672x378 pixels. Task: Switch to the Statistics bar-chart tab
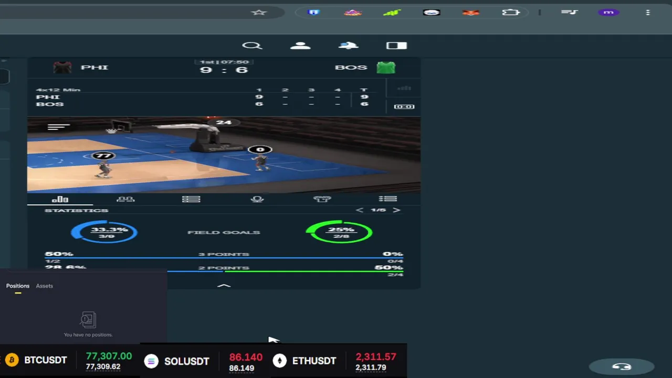pos(60,199)
